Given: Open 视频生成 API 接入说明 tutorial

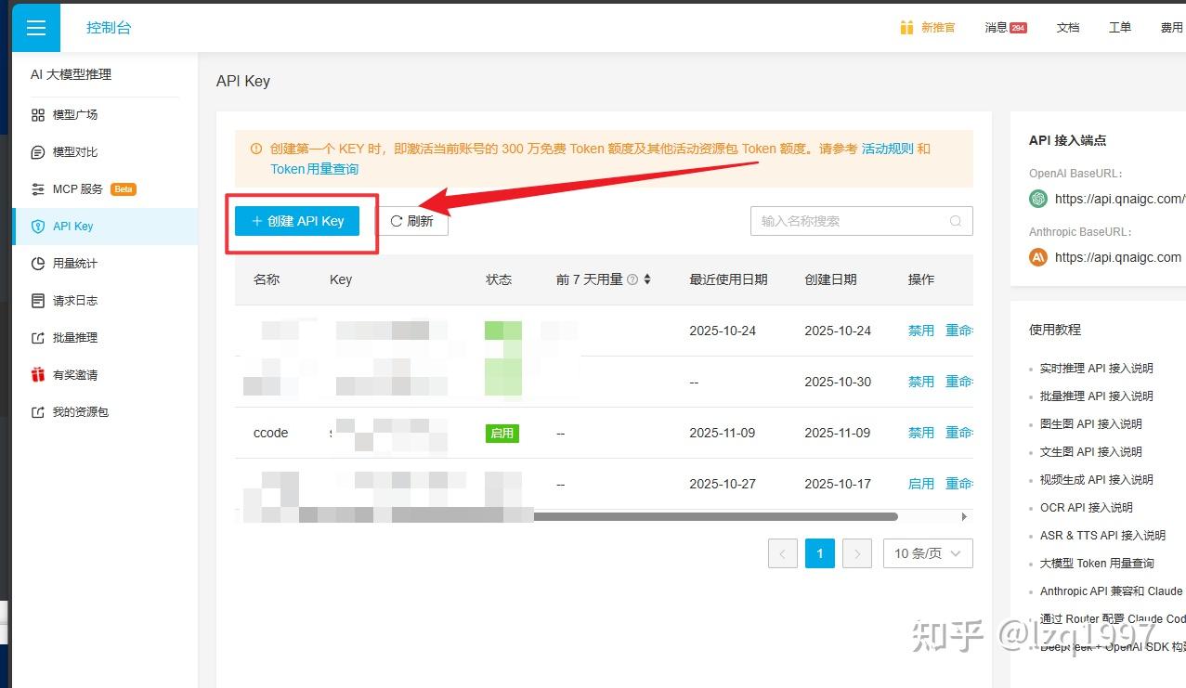Looking at the screenshot, I should point(1097,480).
